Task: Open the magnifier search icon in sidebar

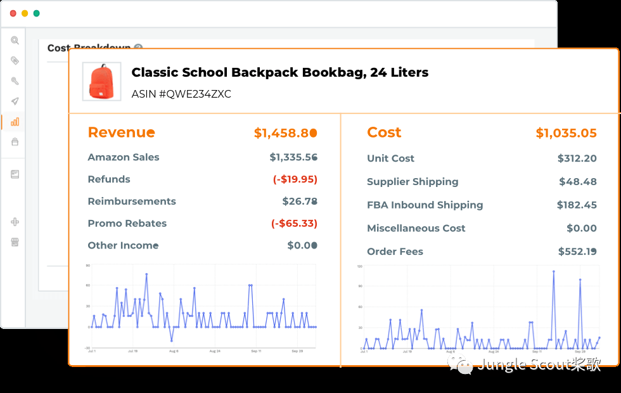Action: tap(15, 41)
